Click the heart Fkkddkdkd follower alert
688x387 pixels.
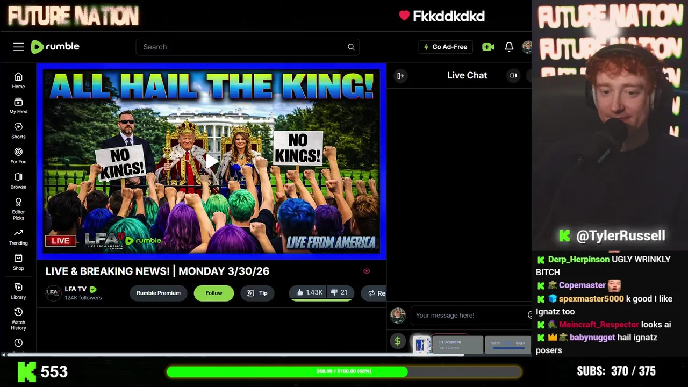tap(442, 16)
